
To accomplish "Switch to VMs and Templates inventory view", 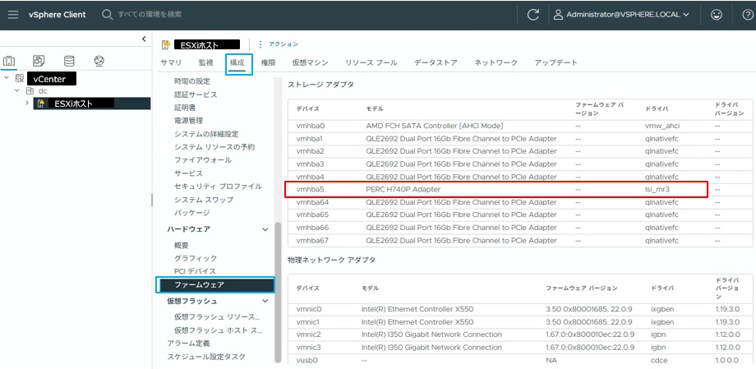I will (39, 61).
